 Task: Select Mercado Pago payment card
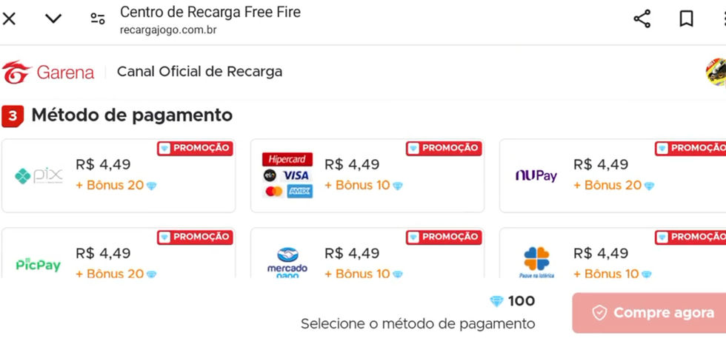[x=367, y=255]
